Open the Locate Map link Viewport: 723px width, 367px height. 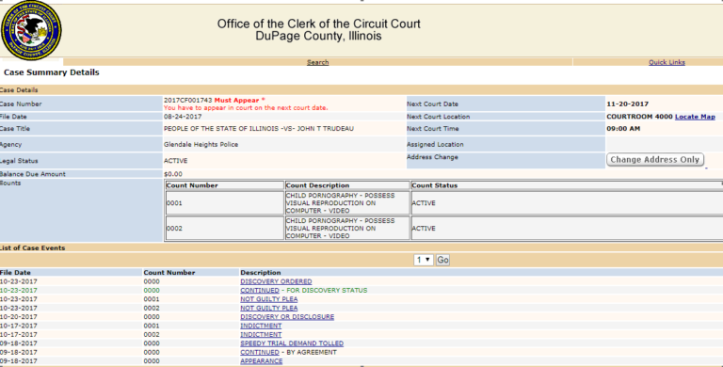pos(695,117)
